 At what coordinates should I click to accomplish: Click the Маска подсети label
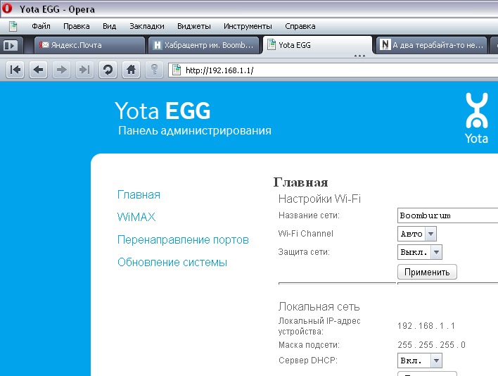[x=309, y=345]
